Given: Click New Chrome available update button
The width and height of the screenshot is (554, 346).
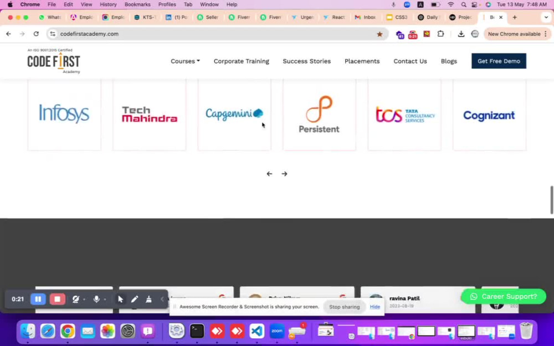Looking at the screenshot, I should (x=517, y=34).
